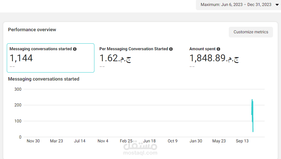This screenshot has width=281, height=159.
Task: Select the Amount spent metric card
Action: (230, 58)
